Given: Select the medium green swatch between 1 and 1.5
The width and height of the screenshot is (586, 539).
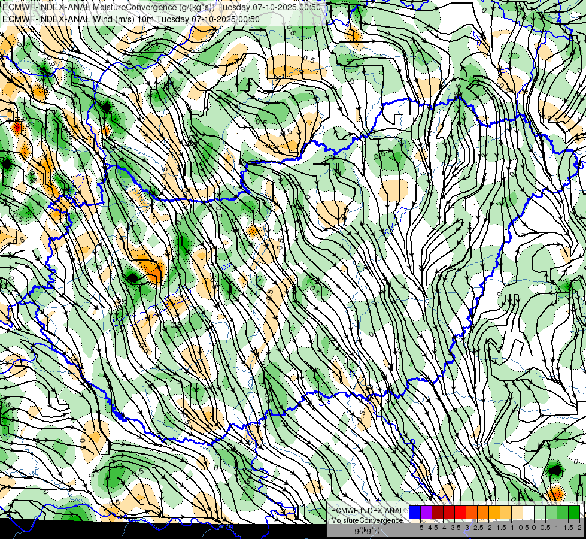Looking at the screenshot, I should point(563,512).
